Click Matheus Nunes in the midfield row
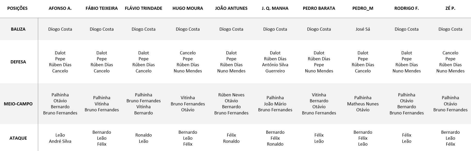This screenshot has width=471, height=151. point(363,104)
